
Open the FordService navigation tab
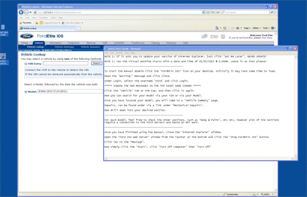click(138, 43)
